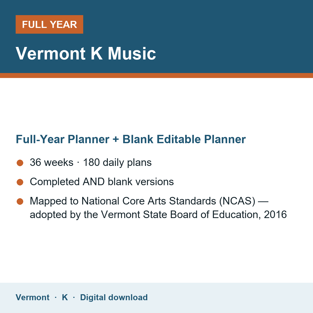Image resolution: width=313 pixels, height=313 pixels.
Task: Click the first separator dot in footer
Action: pos(56,297)
